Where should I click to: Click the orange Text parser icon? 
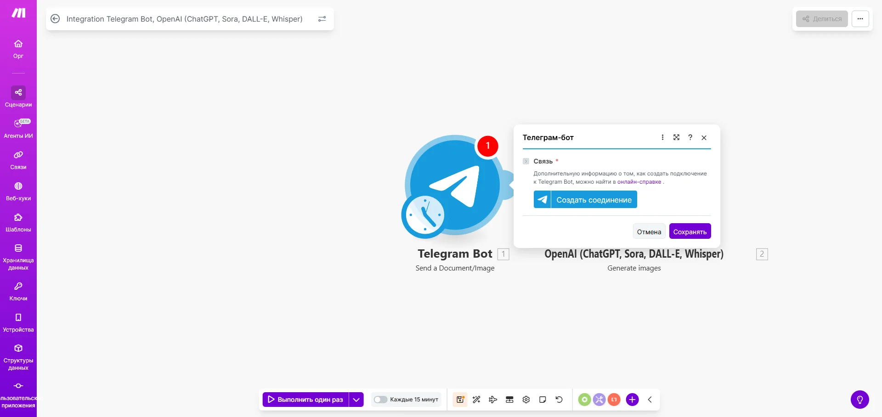614,400
